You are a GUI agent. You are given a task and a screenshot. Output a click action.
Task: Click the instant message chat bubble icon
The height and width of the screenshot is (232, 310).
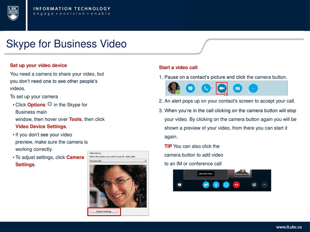(190, 88)
